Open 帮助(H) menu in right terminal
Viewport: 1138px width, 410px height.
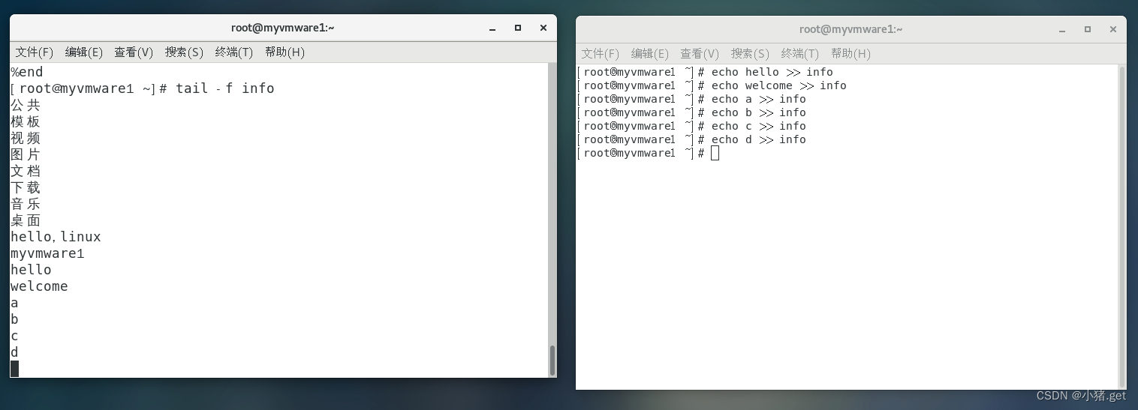point(850,53)
